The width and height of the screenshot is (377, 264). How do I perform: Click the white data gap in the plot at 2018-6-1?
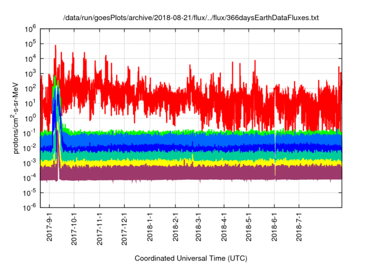coord(275,154)
